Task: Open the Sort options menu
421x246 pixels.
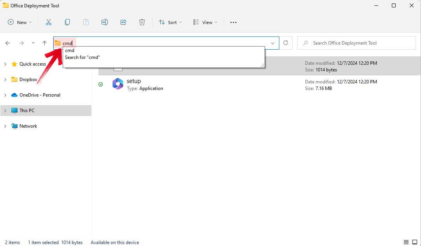Action: pos(170,22)
